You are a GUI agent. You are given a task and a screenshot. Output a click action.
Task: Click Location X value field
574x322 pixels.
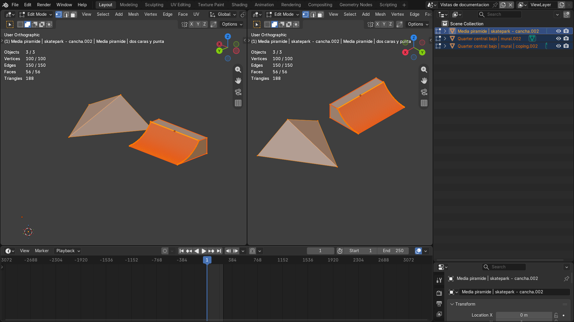524,315
